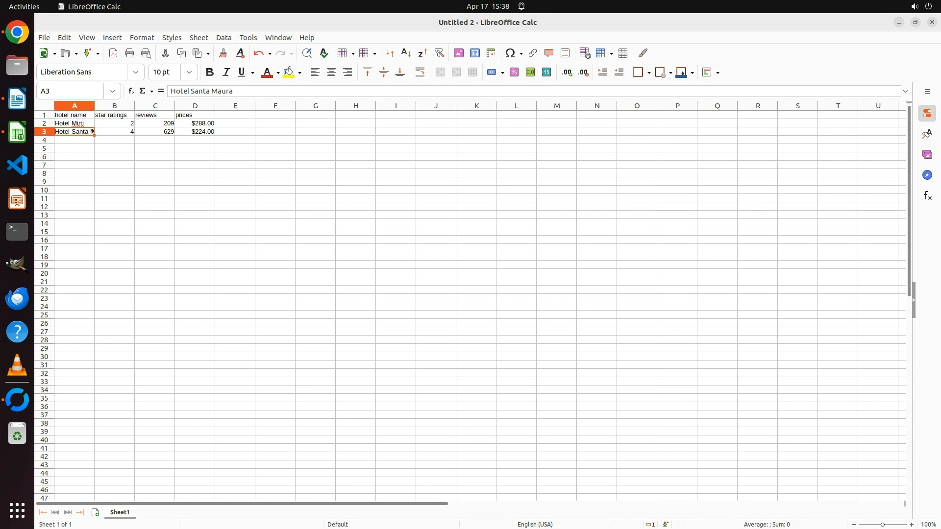Viewport: 941px width, 529px height.
Task: Open the Function Wizard beside Name Box
Action: pyautogui.click(x=131, y=91)
